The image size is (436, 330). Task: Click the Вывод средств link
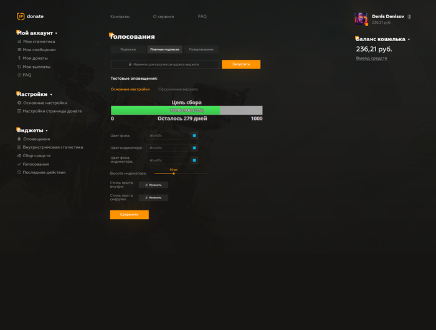pos(371,59)
